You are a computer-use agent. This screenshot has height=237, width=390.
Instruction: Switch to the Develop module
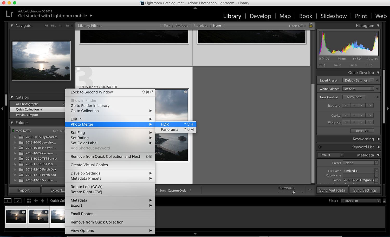[x=260, y=16]
